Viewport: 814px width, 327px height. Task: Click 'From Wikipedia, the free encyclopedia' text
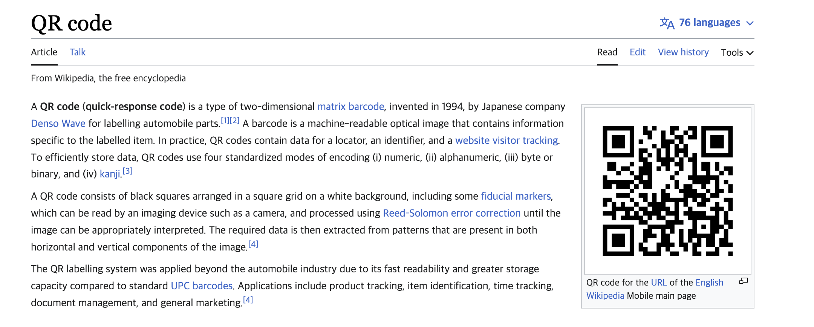(x=108, y=78)
